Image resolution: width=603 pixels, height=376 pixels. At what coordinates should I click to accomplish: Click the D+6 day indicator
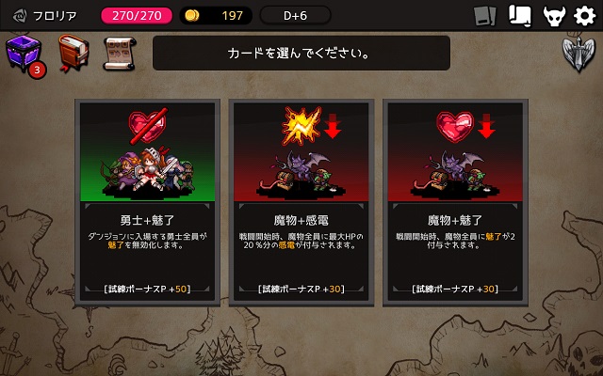[295, 16]
